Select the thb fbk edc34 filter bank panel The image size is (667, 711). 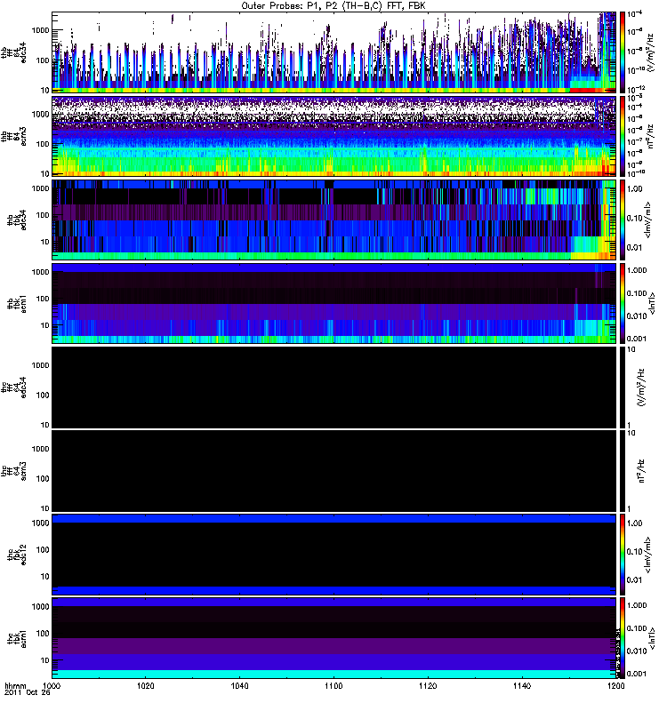coord(333,220)
